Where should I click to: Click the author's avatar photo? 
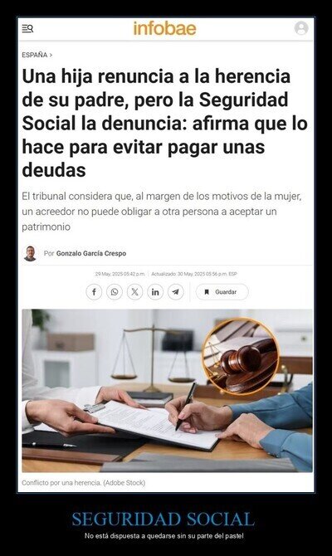(30, 254)
